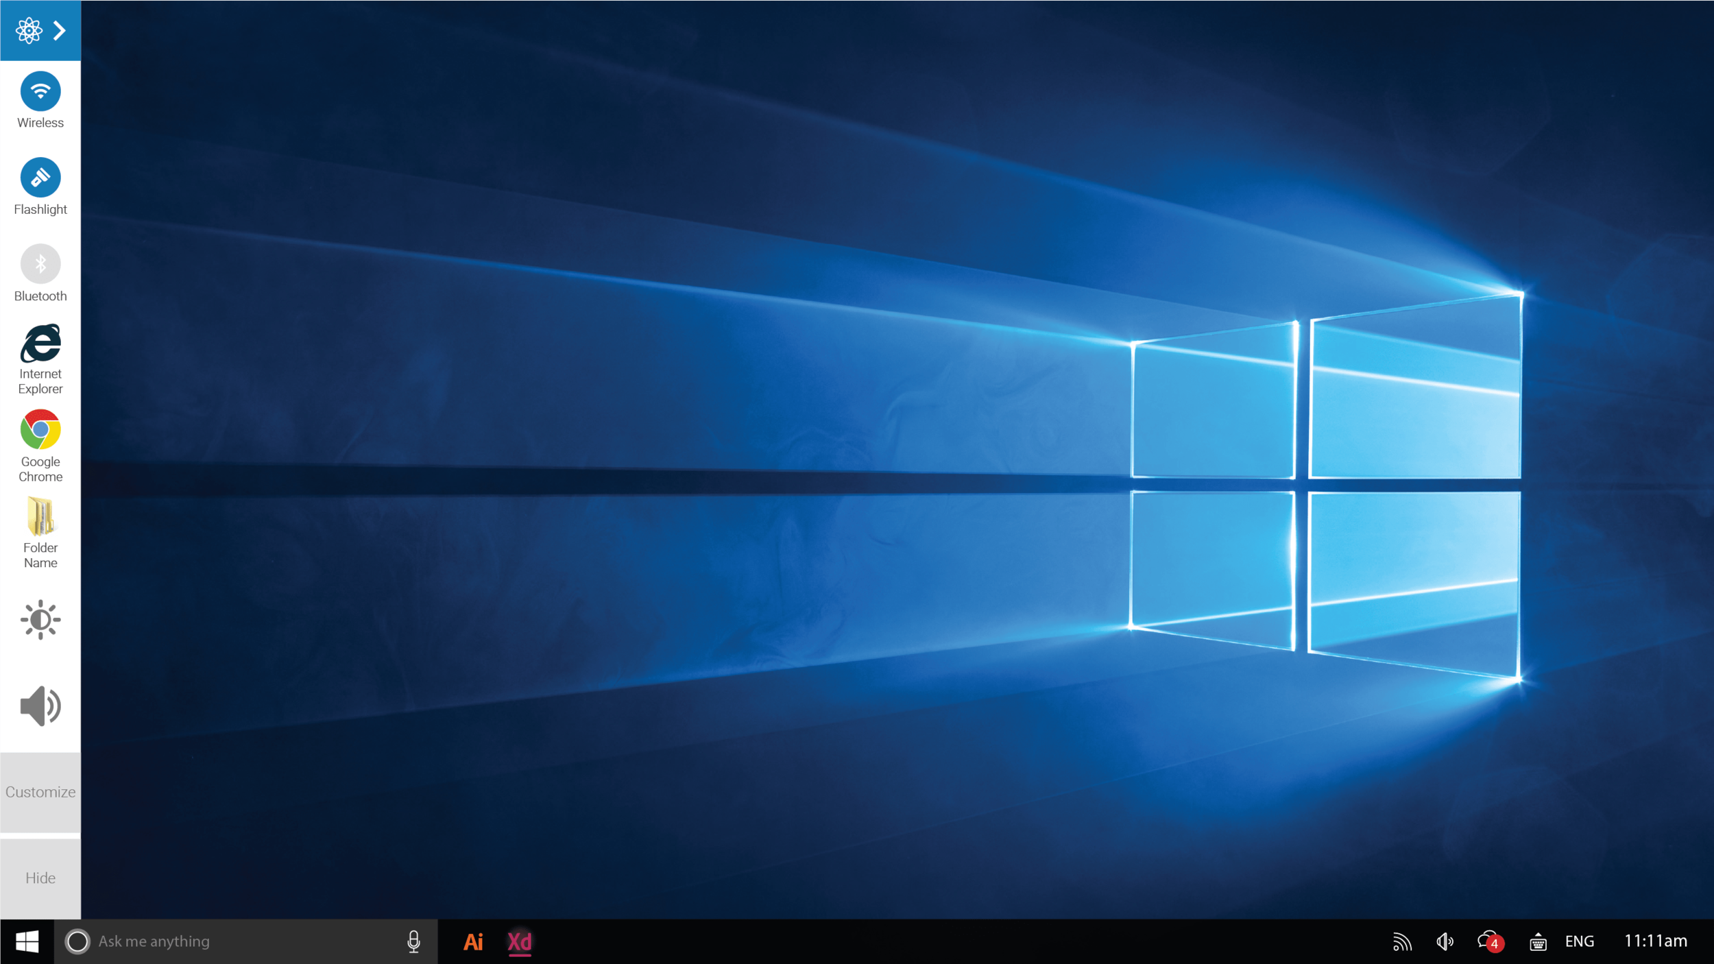The width and height of the screenshot is (1714, 964).
Task: Activate Cortana microphone voice input
Action: [413, 941]
